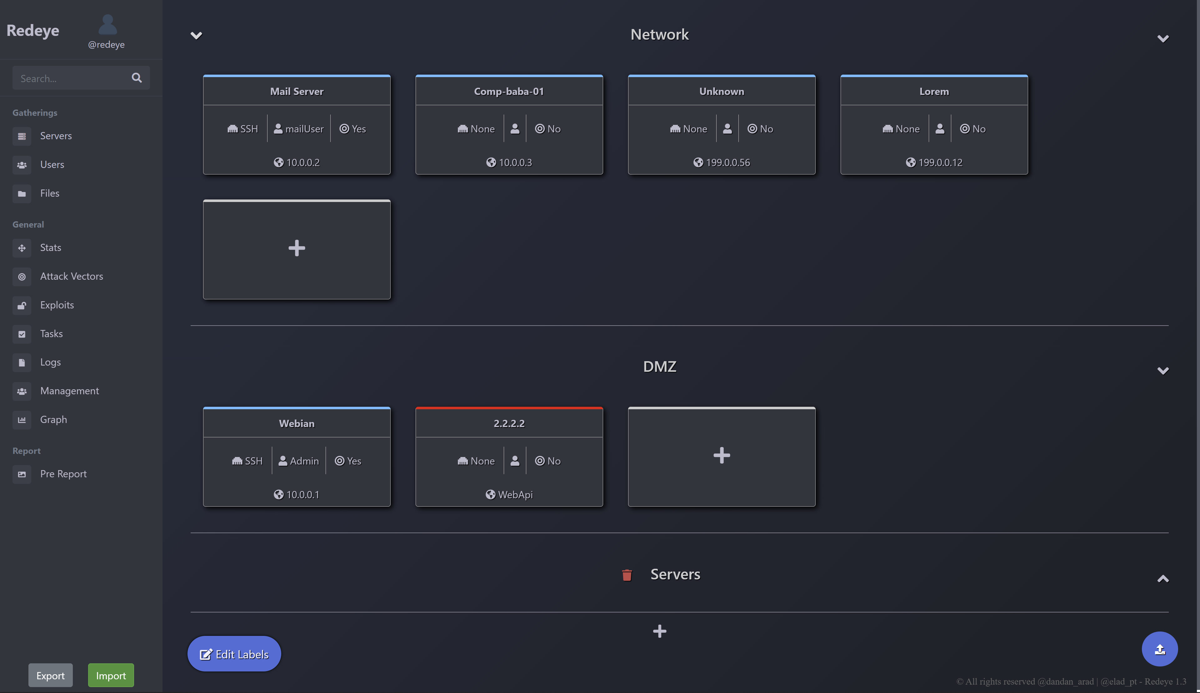Click the top-left chevron above Mail Server
The width and height of the screenshot is (1200, 693).
coord(196,36)
